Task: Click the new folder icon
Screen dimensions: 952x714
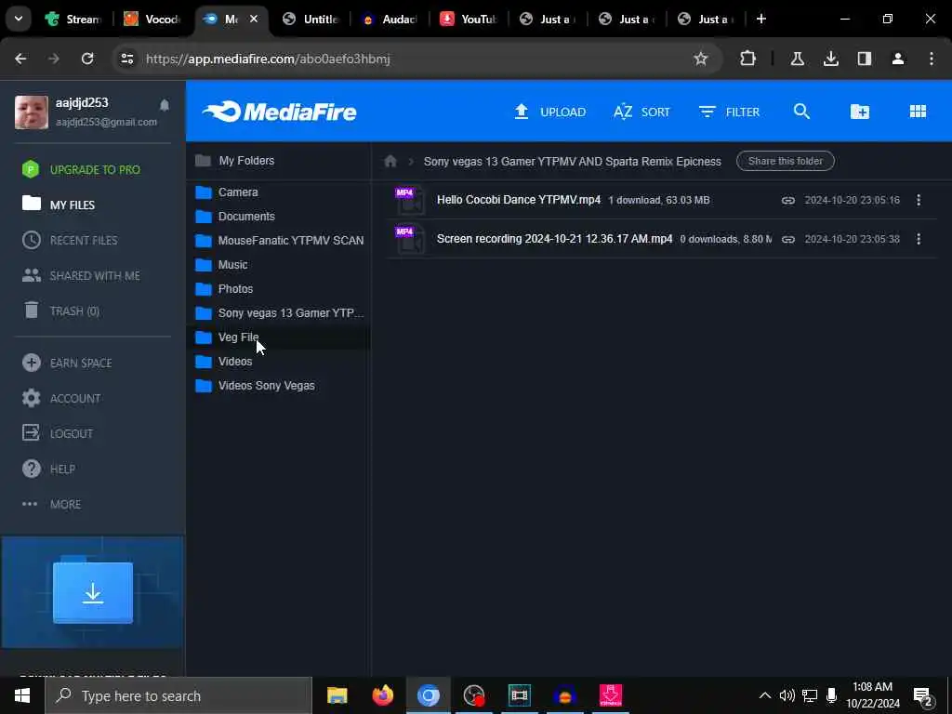Action: [x=860, y=112]
